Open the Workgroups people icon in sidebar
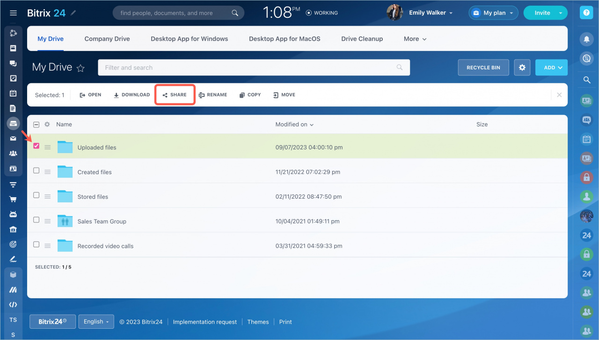 [13, 153]
